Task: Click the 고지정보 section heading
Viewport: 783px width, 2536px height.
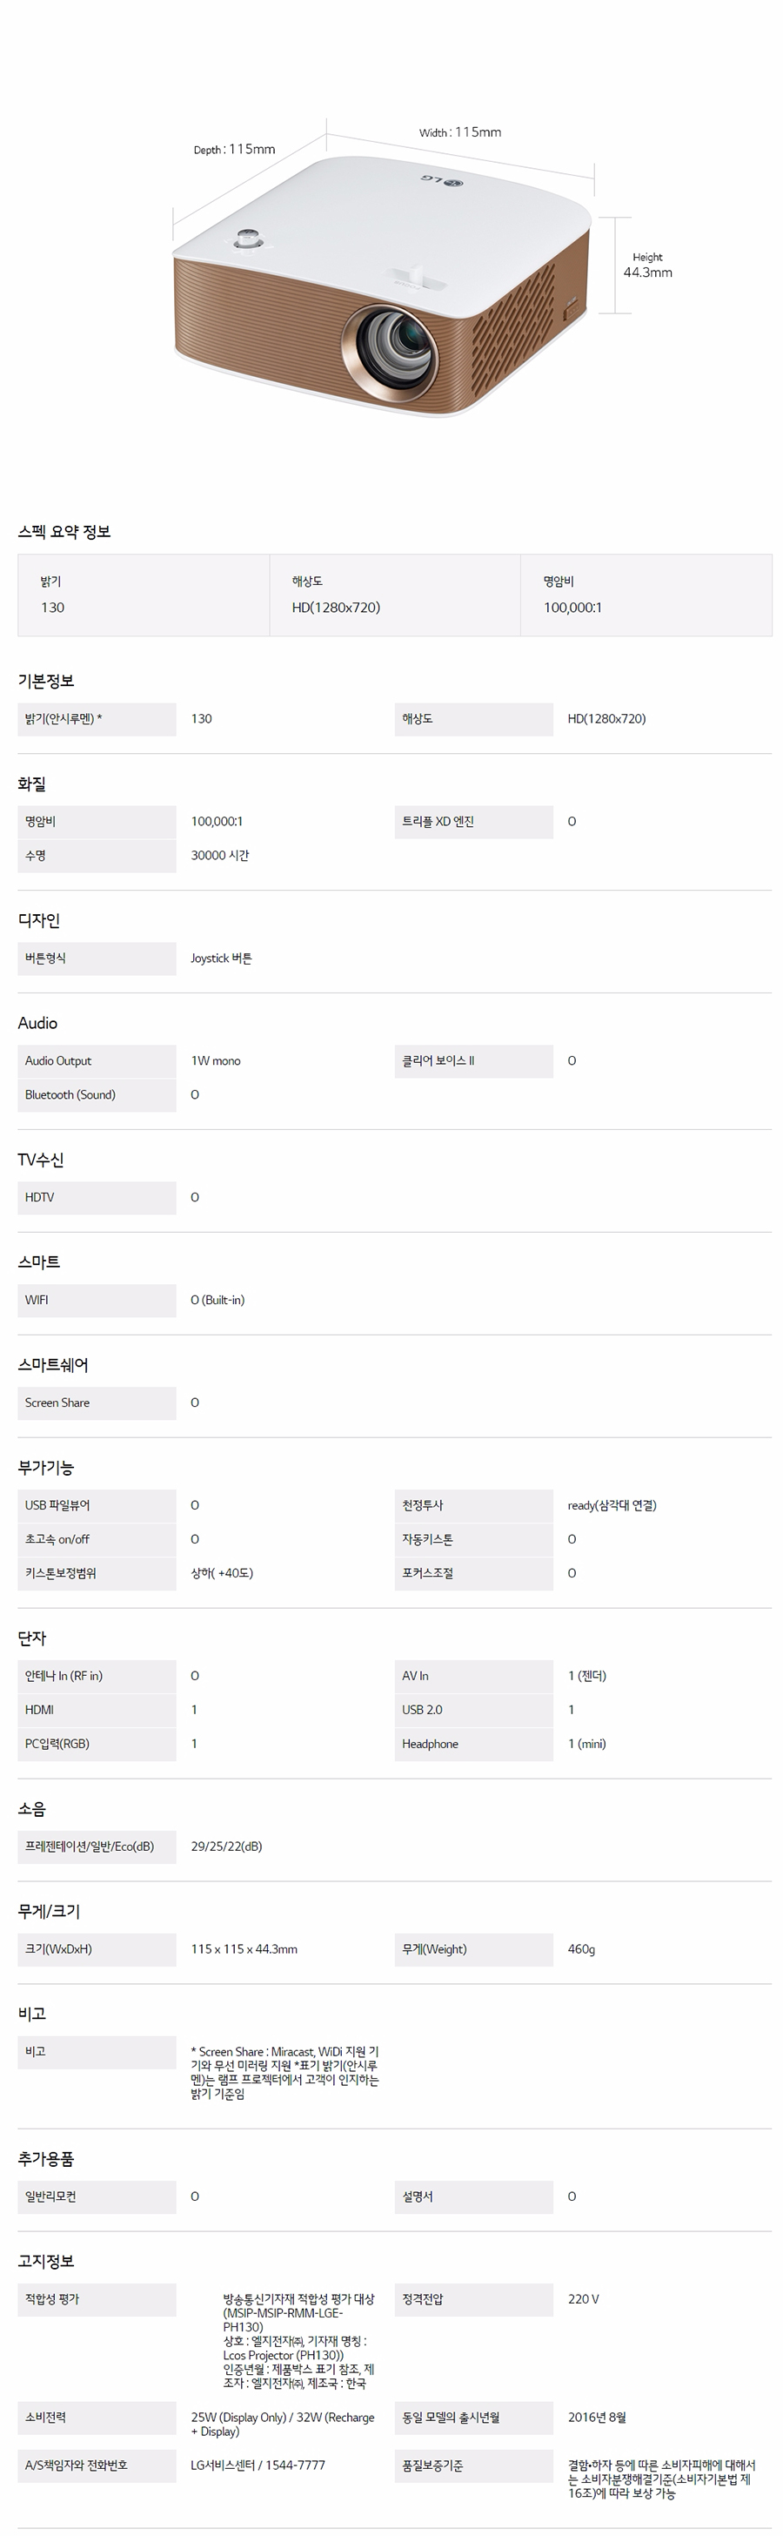Action: point(46,2262)
